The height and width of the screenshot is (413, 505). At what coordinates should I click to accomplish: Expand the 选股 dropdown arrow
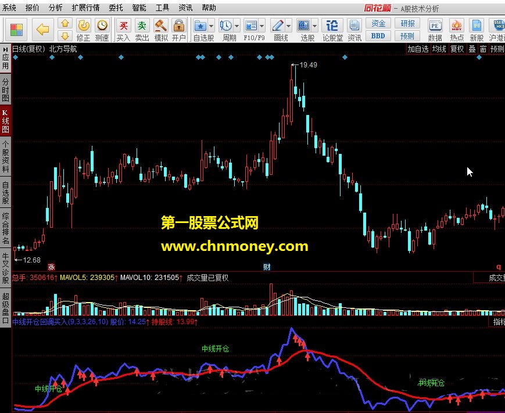pyautogui.click(x=315, y=26)
